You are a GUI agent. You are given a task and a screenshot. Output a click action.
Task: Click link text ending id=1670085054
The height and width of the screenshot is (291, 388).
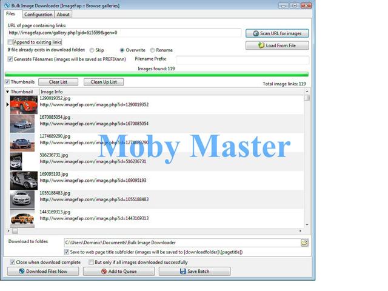point(94,124)
